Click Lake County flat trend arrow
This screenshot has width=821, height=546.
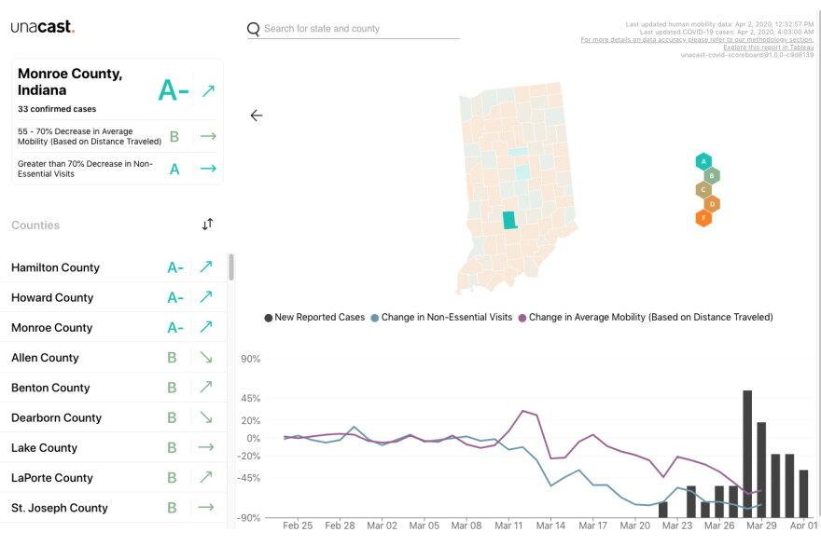point(206,447)
